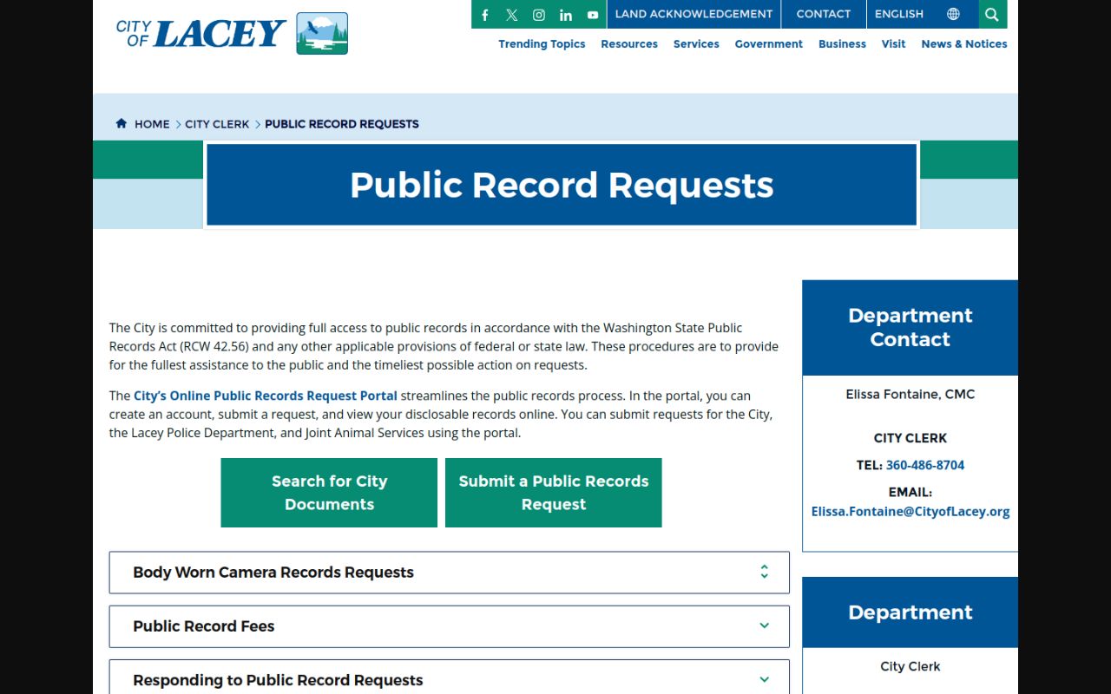1111x694 pixels.
Task: Click Submit a Public Records Request button
Action: pyautogui.click(x=554, y=493)
